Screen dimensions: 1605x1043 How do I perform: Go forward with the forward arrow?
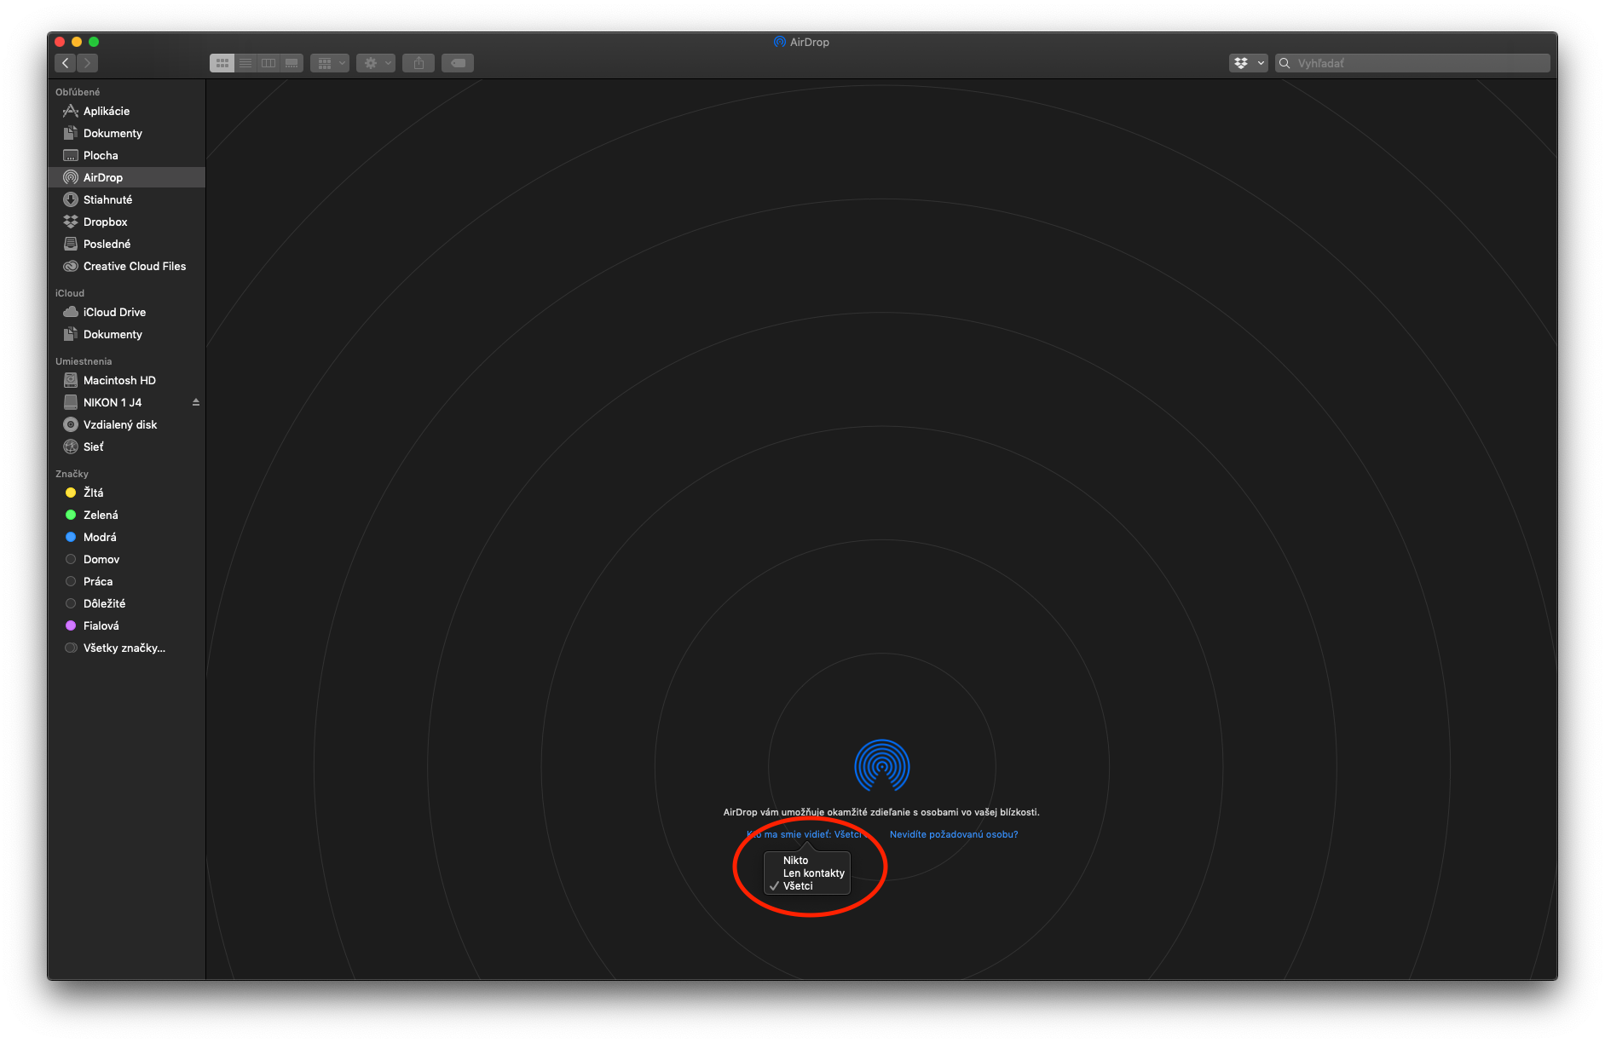(88, 63)
